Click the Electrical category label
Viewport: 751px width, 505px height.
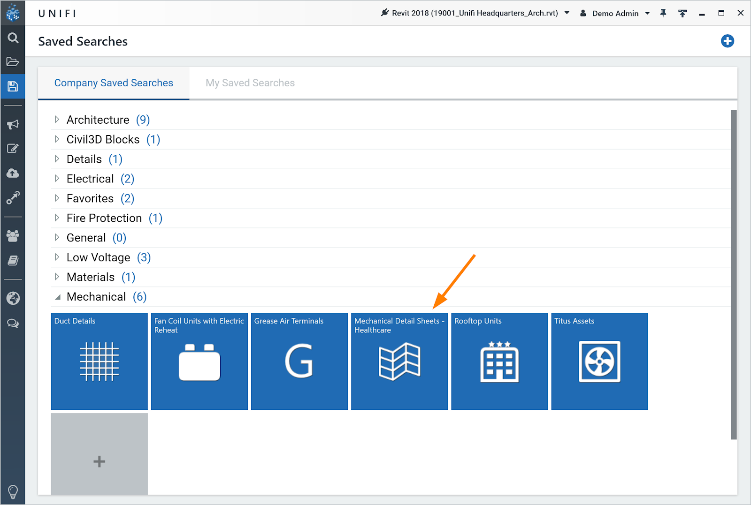(x=90, y=179)
